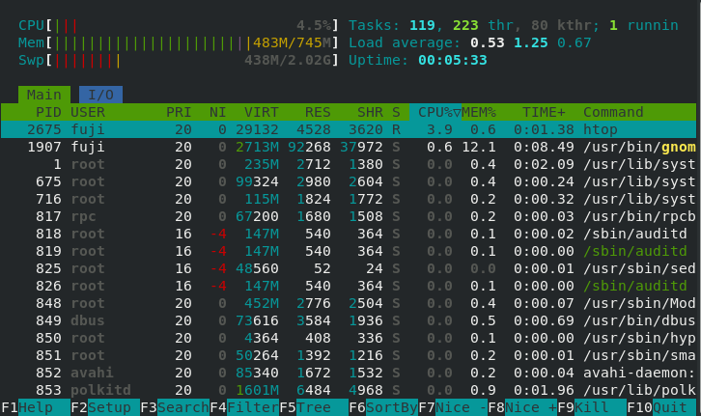Click TIME+ value 0:08.49
The height and width of the screenshot is (416, 701).
(x=544, y=147)
